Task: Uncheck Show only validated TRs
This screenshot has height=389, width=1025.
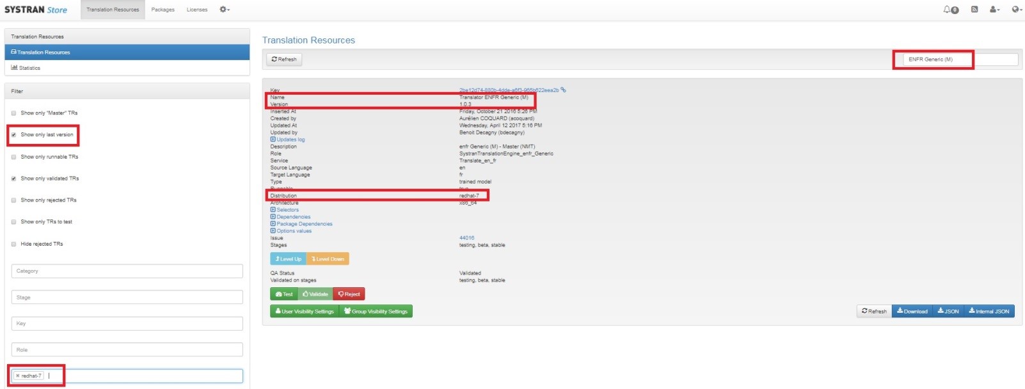Action: [x=13, y=179]
